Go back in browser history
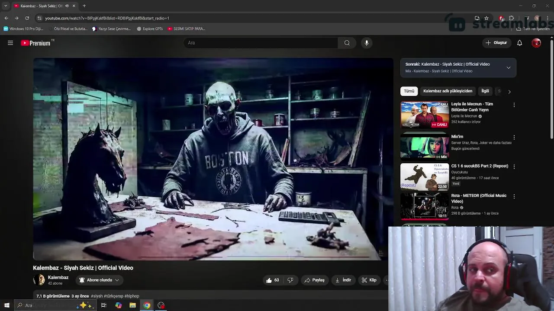 (6, 18)
